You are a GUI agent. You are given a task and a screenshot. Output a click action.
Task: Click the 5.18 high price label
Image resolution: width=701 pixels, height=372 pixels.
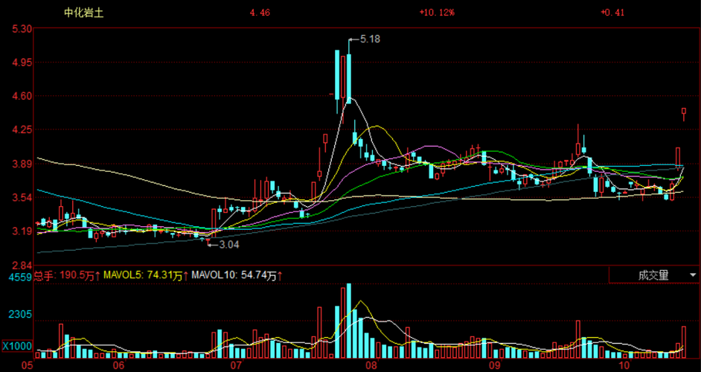370,39
